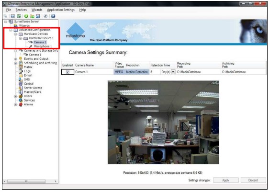Open the E-mail settings icon
This screenshot has width=269, height=192.
coord(21,76)
